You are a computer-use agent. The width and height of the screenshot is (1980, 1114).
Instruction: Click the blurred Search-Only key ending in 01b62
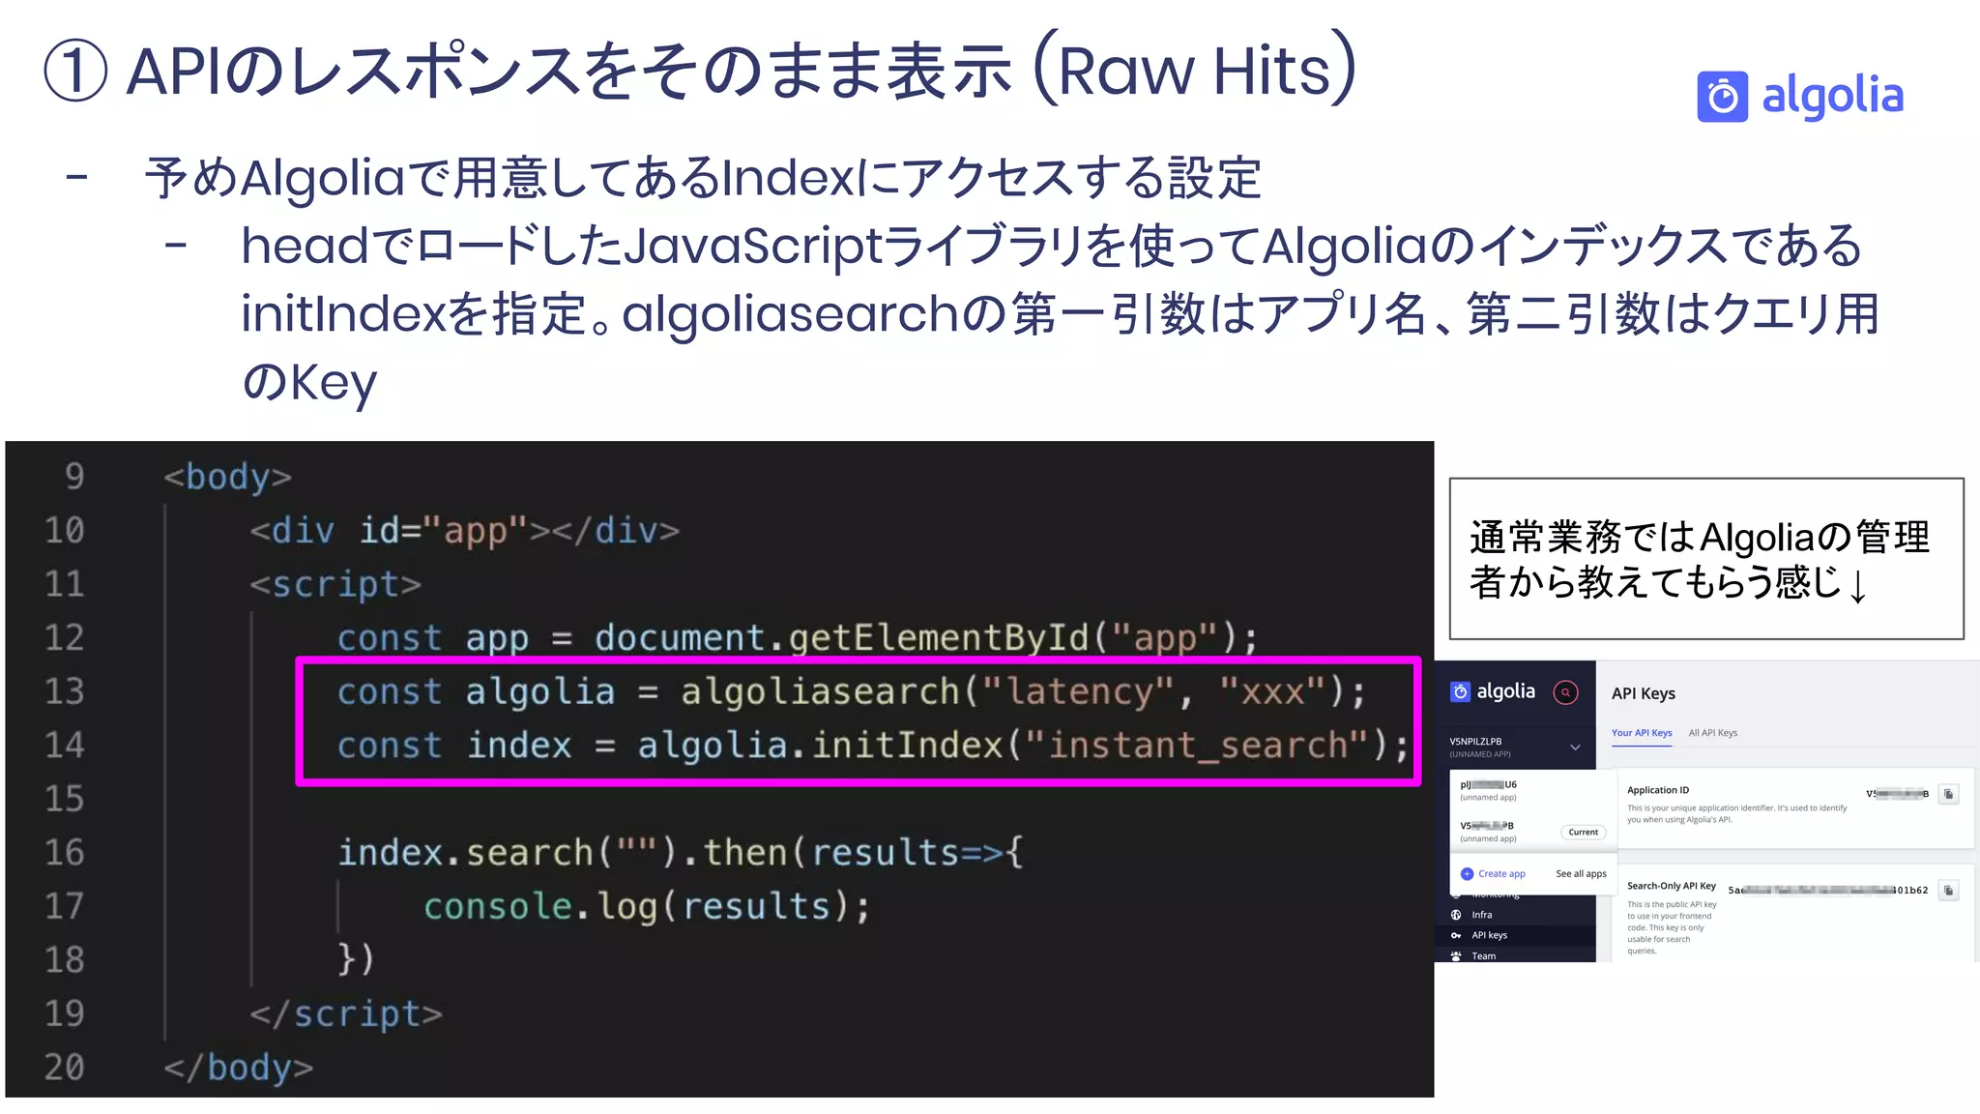1827,891
